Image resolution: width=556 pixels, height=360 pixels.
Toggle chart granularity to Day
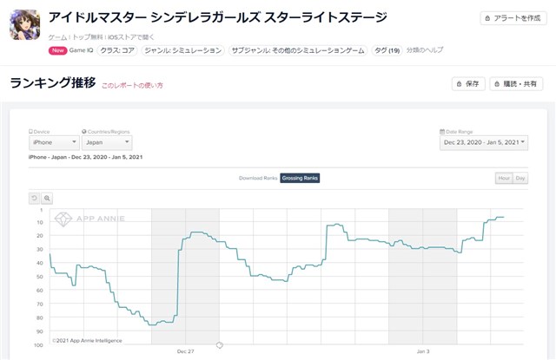point(520,178)
